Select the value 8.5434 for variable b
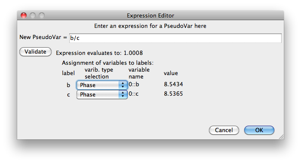The height and width of the screenshot is (163, 301). coord(173,84)
